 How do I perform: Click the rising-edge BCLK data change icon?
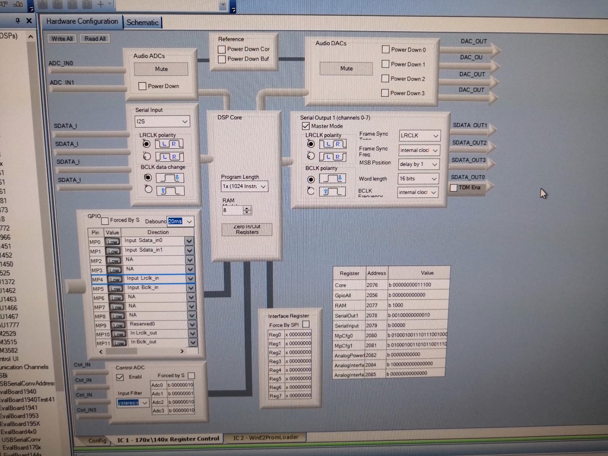coord(170,190)
